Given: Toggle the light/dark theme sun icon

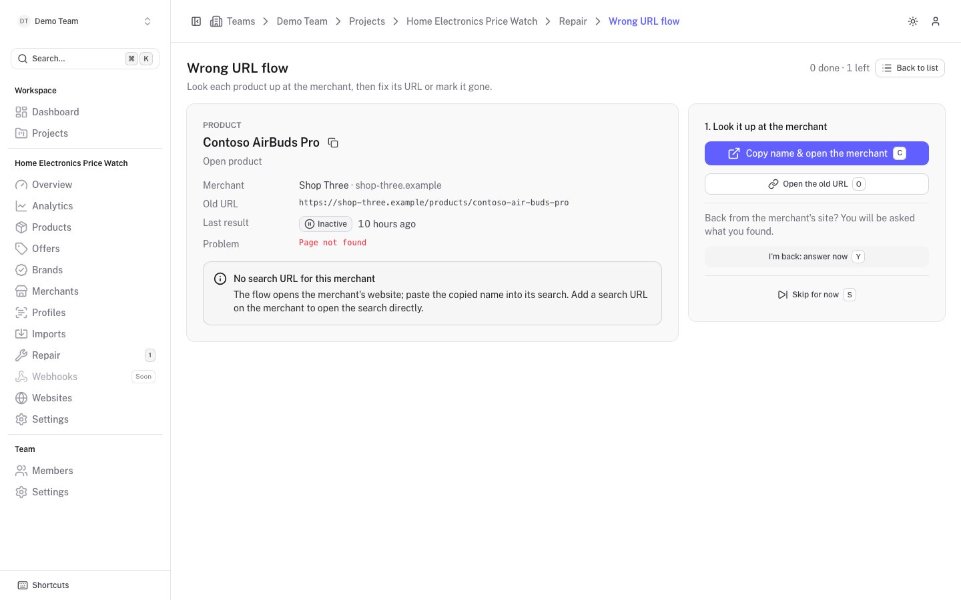Looking at the screenshot, I should click(913, 21).
